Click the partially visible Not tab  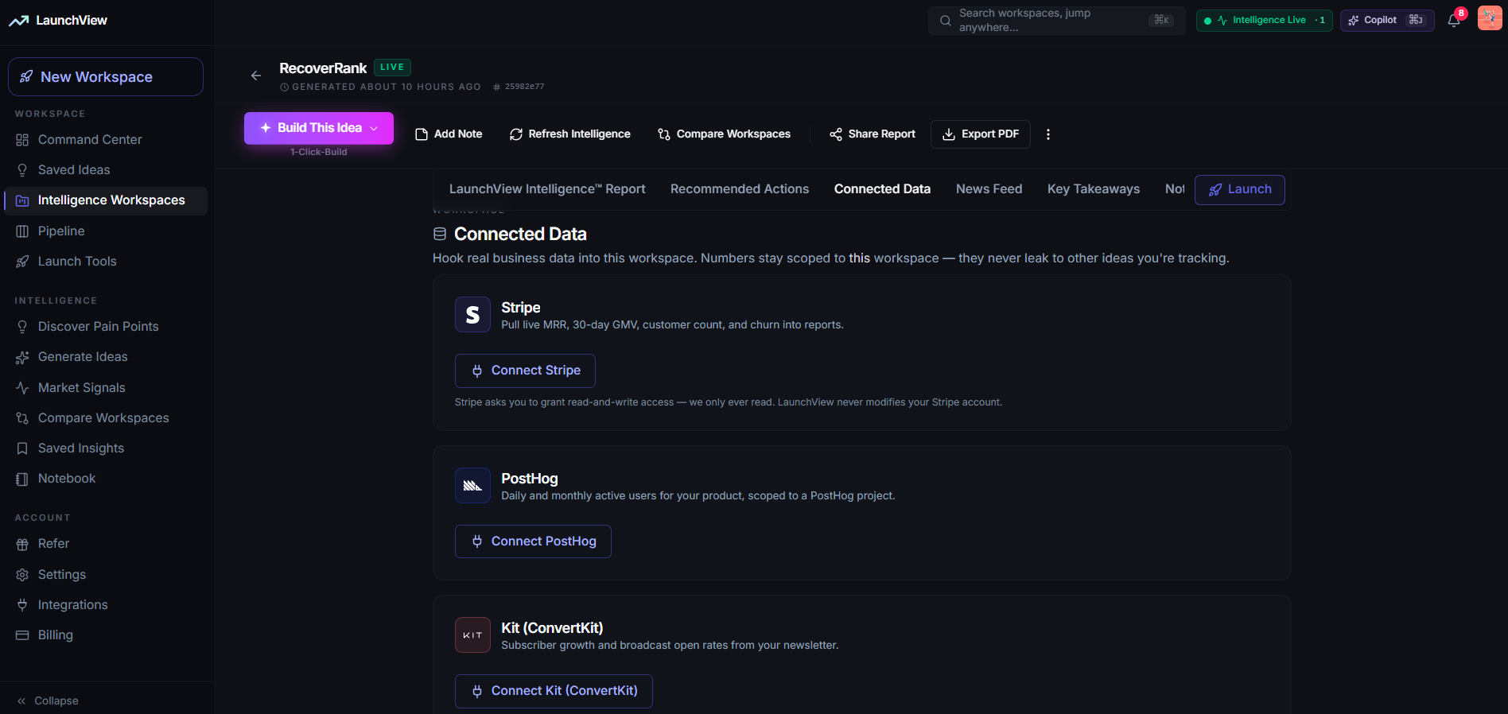(1175, 189)
